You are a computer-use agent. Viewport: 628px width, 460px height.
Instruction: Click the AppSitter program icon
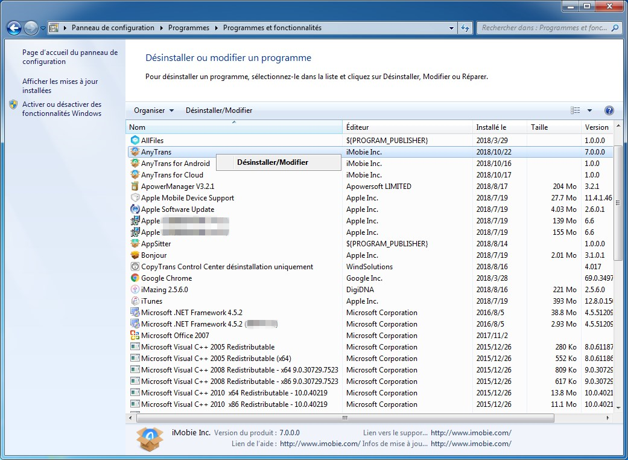(x=135, y=244)
